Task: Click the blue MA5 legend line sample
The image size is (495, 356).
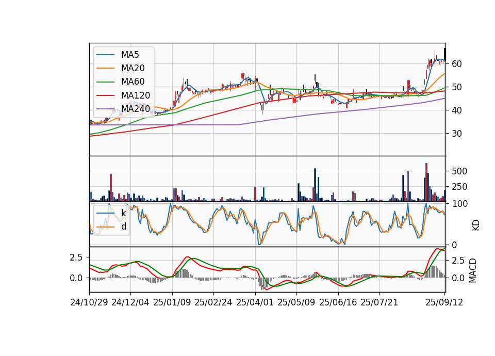Action: click(x=105, y=55)
